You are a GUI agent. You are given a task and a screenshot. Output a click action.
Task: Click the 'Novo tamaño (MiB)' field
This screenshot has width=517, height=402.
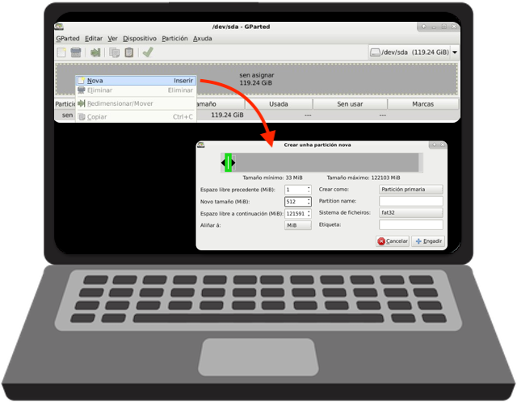(295, 201)
